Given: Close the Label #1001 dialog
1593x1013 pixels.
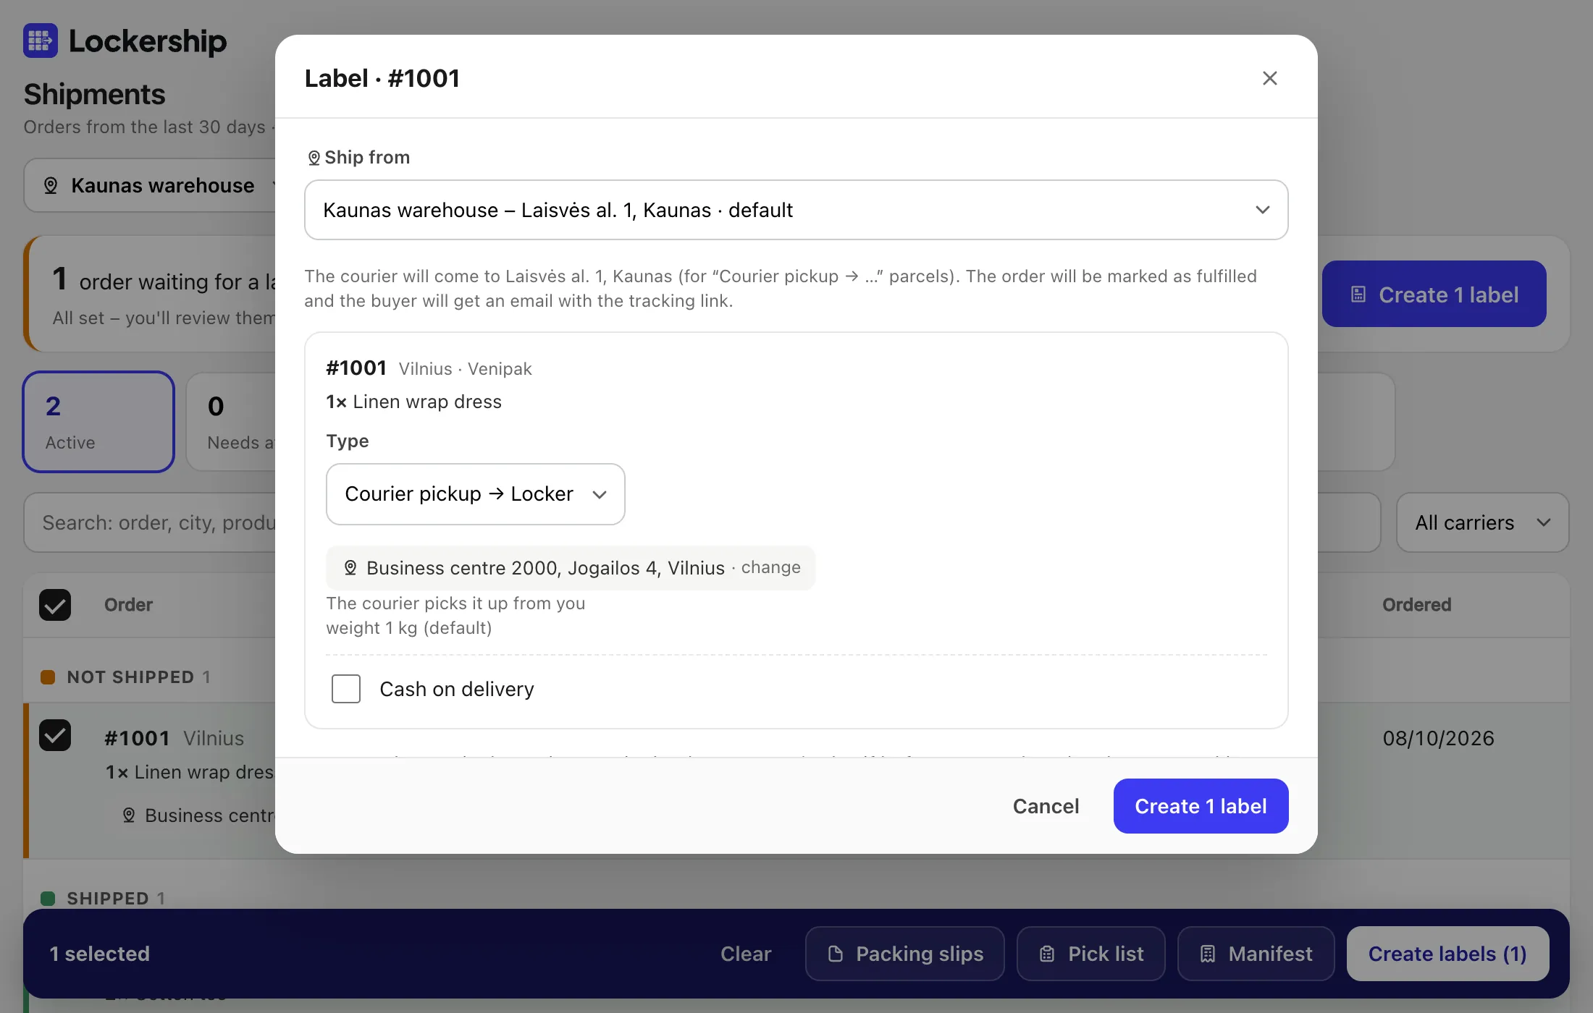Looking at the screenshot, I should click(x=1269, y=78).
